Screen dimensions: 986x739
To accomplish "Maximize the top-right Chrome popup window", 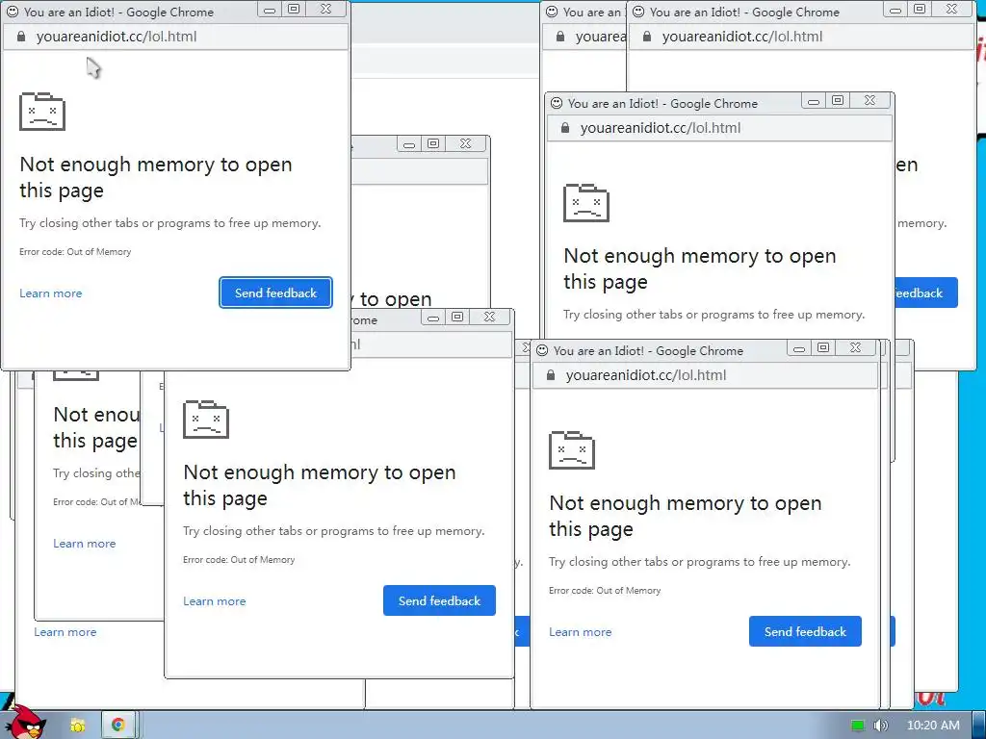I will tap(920, 9).
